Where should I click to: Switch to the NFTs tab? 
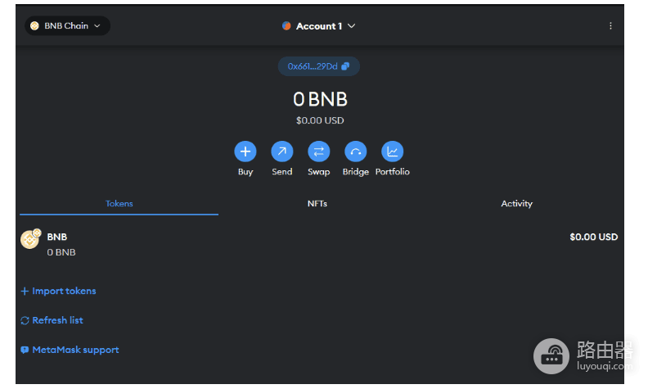click(317, 204)
